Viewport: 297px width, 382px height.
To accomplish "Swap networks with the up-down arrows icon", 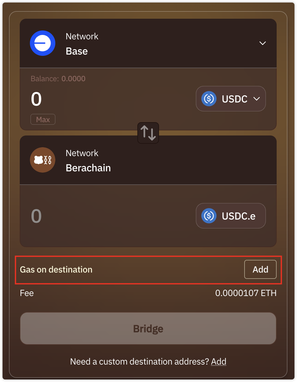I will click(148, 133).
